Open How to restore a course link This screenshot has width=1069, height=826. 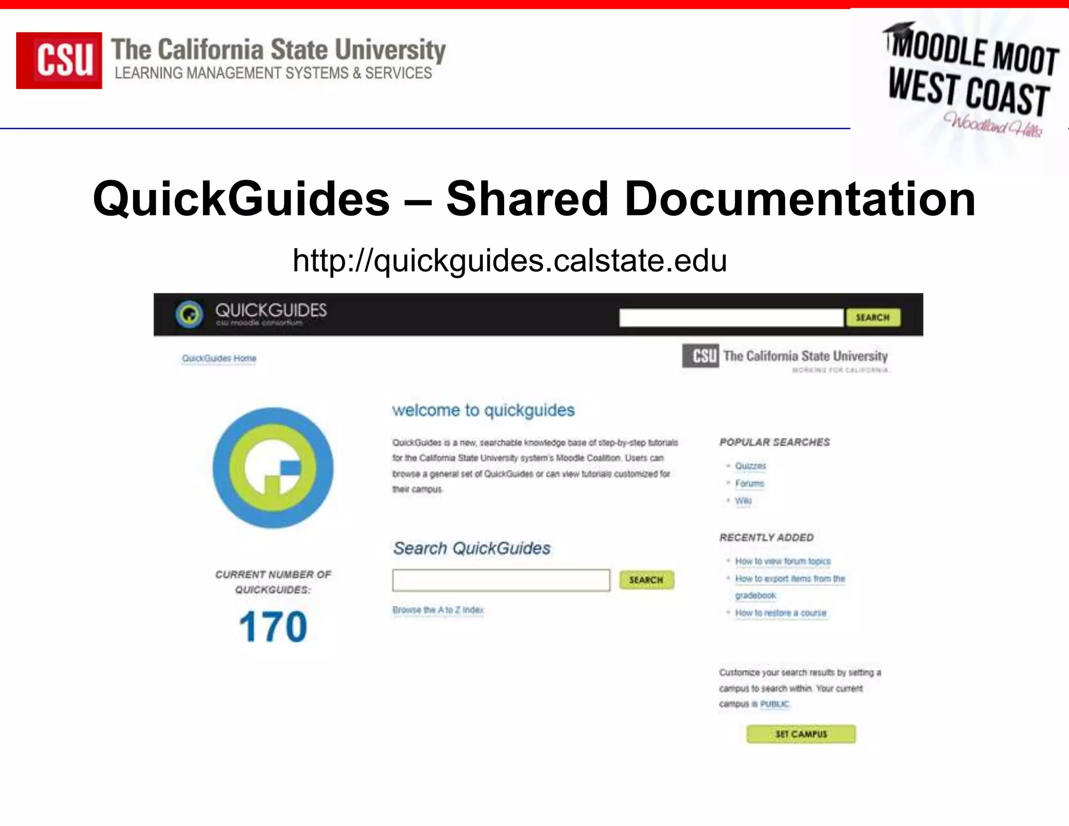point(781,613)
